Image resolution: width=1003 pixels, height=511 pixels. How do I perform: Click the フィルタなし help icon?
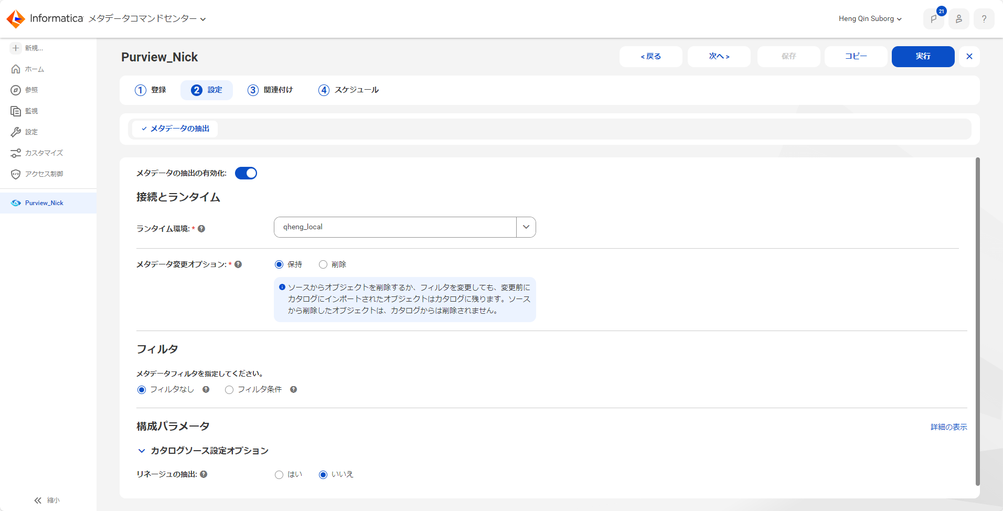point(206,389)
